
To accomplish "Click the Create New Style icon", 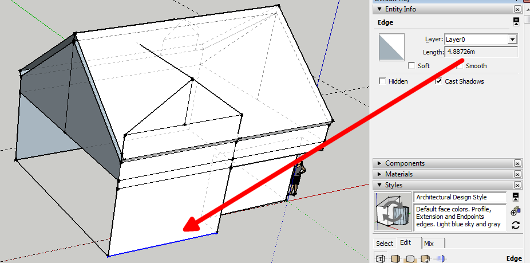I will pyautogui.click(x=516, y=211).
